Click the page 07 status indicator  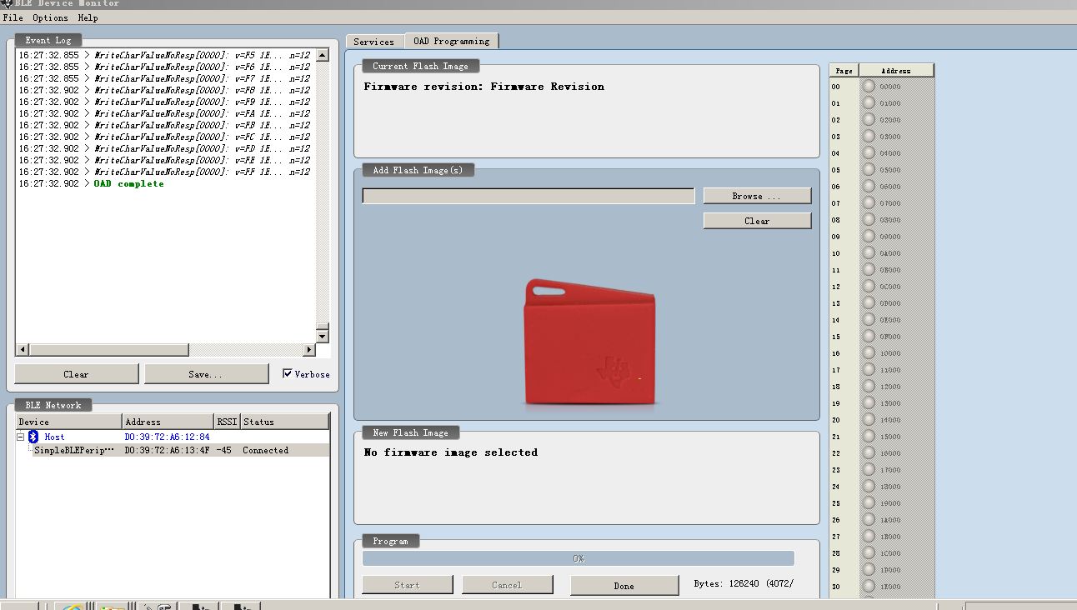pos(869,202)
